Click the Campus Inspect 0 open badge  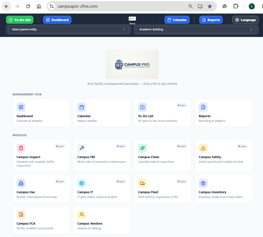pos(60,146)
